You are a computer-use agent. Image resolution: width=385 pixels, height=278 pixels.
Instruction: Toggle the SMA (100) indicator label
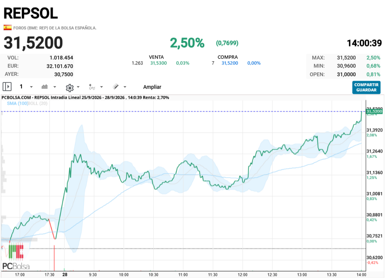point(17,103)
